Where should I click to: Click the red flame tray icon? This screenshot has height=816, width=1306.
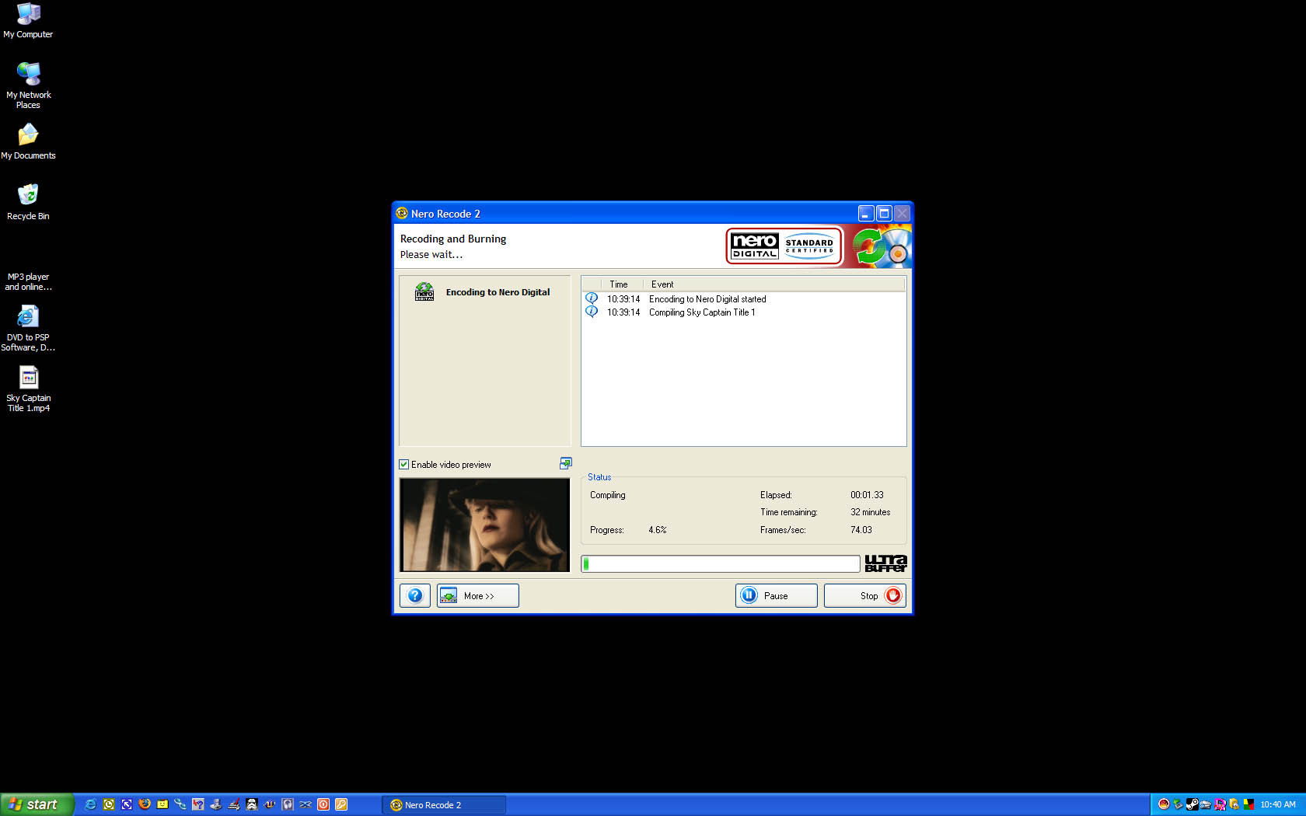point(1164,804)
